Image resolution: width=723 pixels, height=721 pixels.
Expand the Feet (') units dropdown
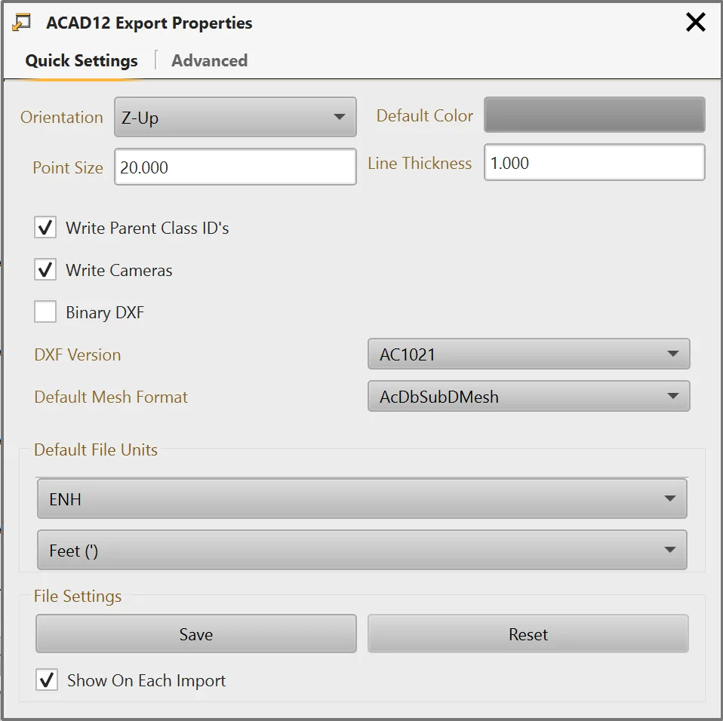pyautogui.click(x=362, y=550)
